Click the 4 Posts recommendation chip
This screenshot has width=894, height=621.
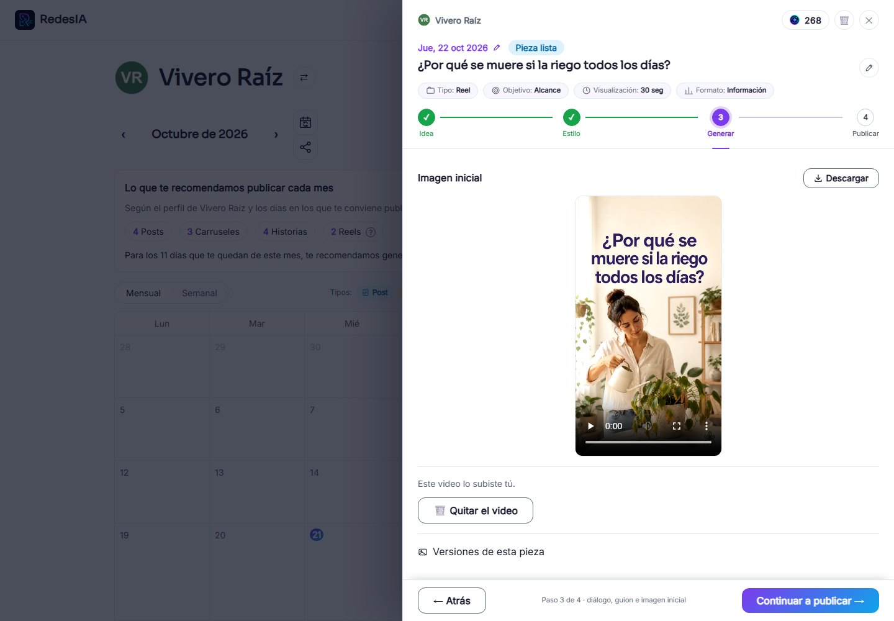tap(148, 232)
